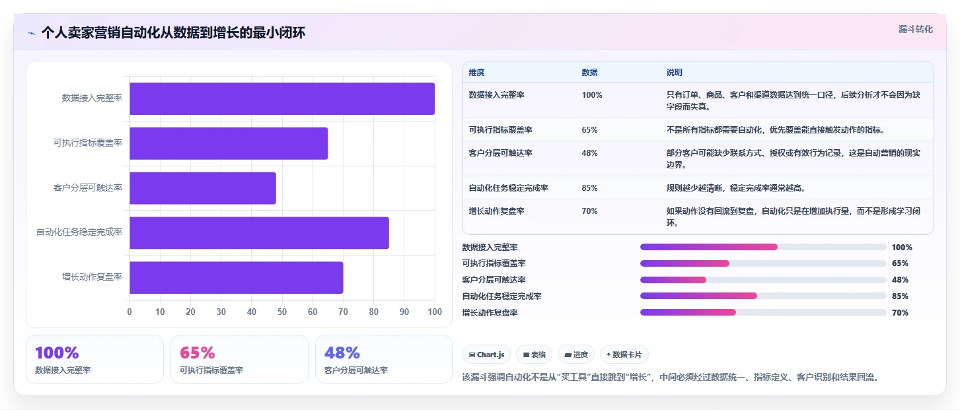Viewport: 960px width, 410px height.
Task: Click the 70% label beside the progress bar
Action: 900,312
